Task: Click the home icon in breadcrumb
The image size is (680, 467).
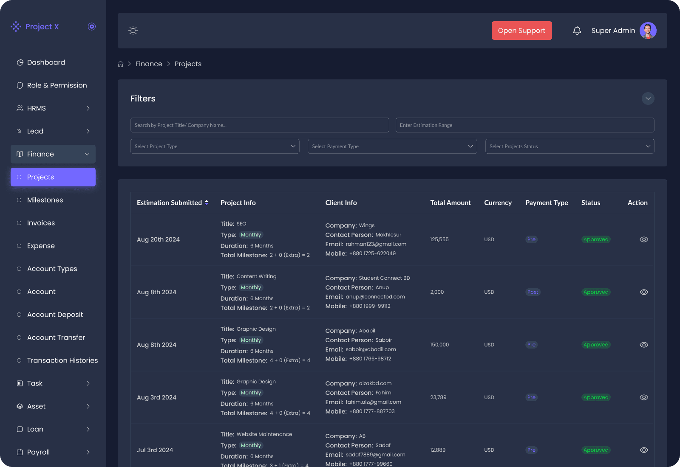Action: click(121, 64)
